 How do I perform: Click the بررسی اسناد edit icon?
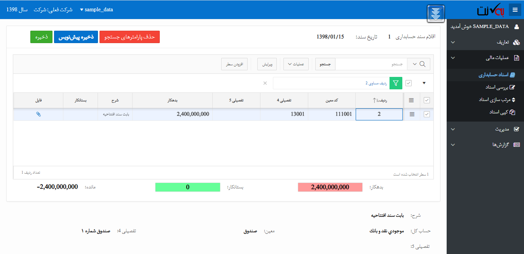pos(512,87)
